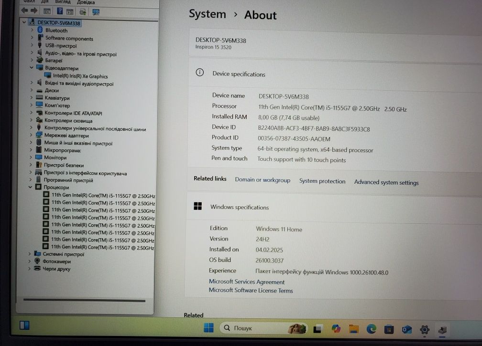Open File Explorer from the taskbar
The height and width of the screenshot is (346, 482).
(x=354, y=329)
